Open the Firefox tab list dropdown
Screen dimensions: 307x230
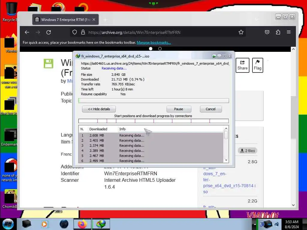point(257,19)
